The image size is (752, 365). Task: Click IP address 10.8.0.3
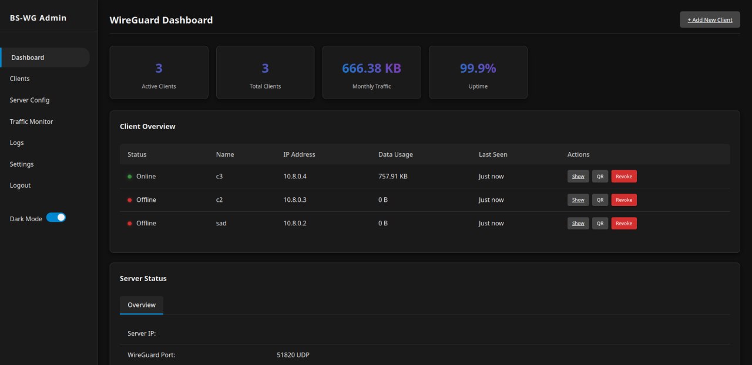point(295,200)
